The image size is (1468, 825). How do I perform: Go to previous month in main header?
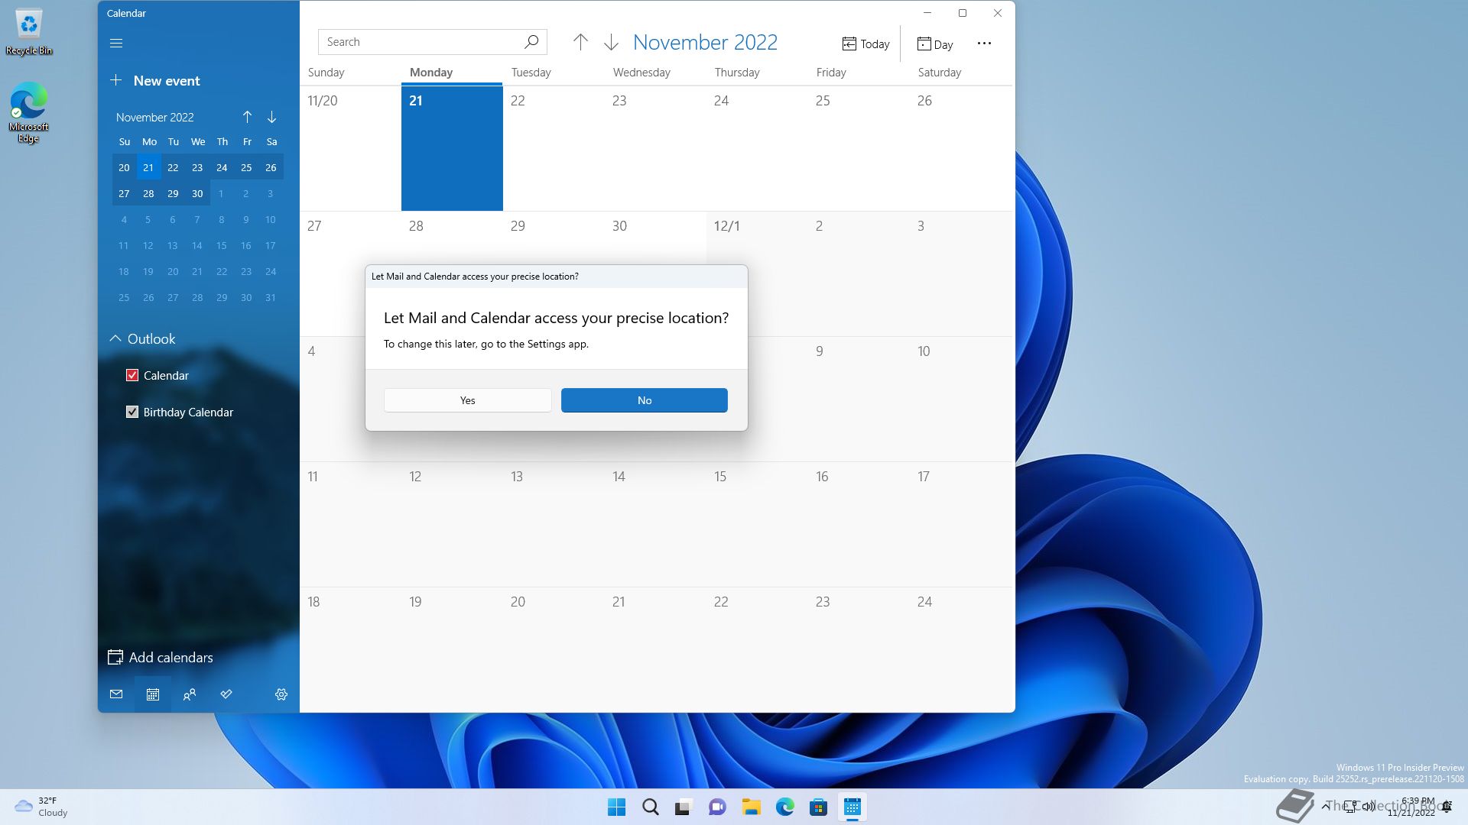click(x=580, y=43)
